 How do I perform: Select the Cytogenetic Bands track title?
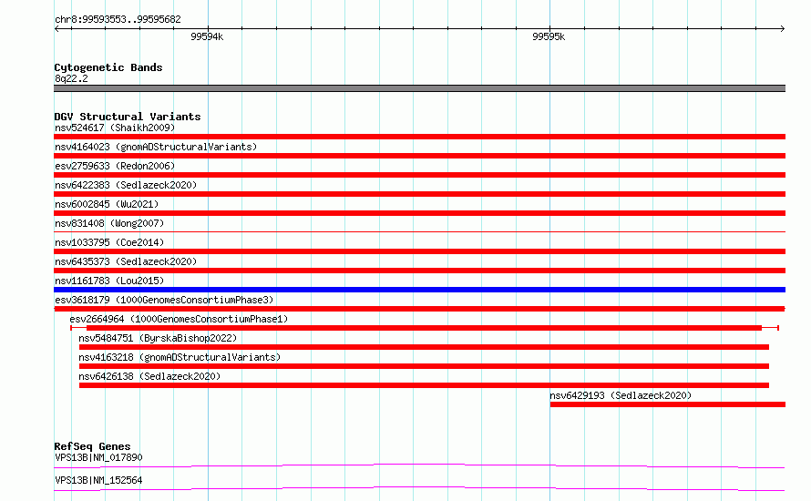[108, 67]
